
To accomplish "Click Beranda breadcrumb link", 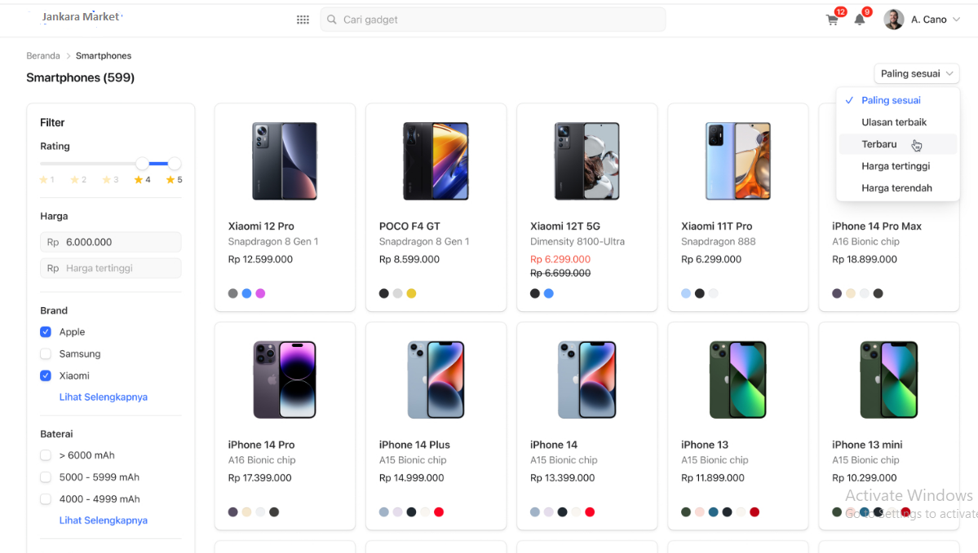I will tap(43, 55).
